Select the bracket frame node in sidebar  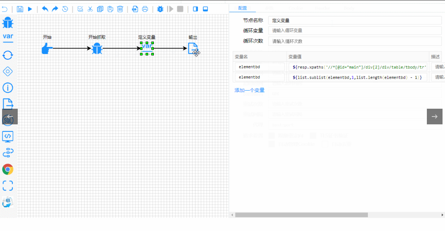[8, 186]
